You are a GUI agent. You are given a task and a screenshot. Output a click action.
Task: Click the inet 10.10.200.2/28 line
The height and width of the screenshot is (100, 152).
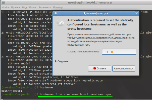coord(30,43)
